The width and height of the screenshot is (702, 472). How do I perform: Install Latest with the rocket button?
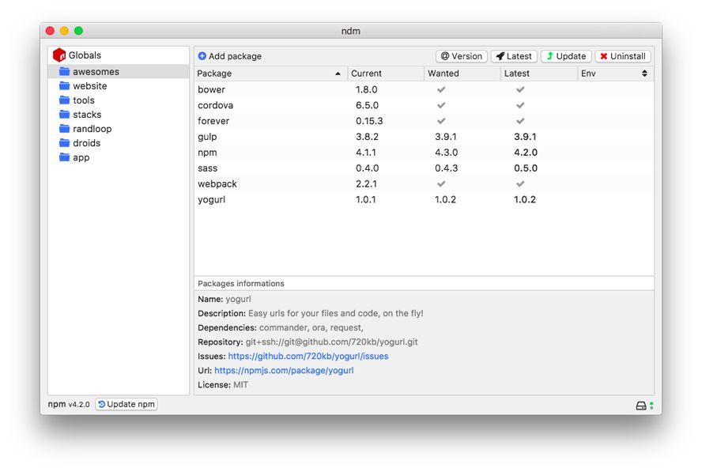pos(514,56)
